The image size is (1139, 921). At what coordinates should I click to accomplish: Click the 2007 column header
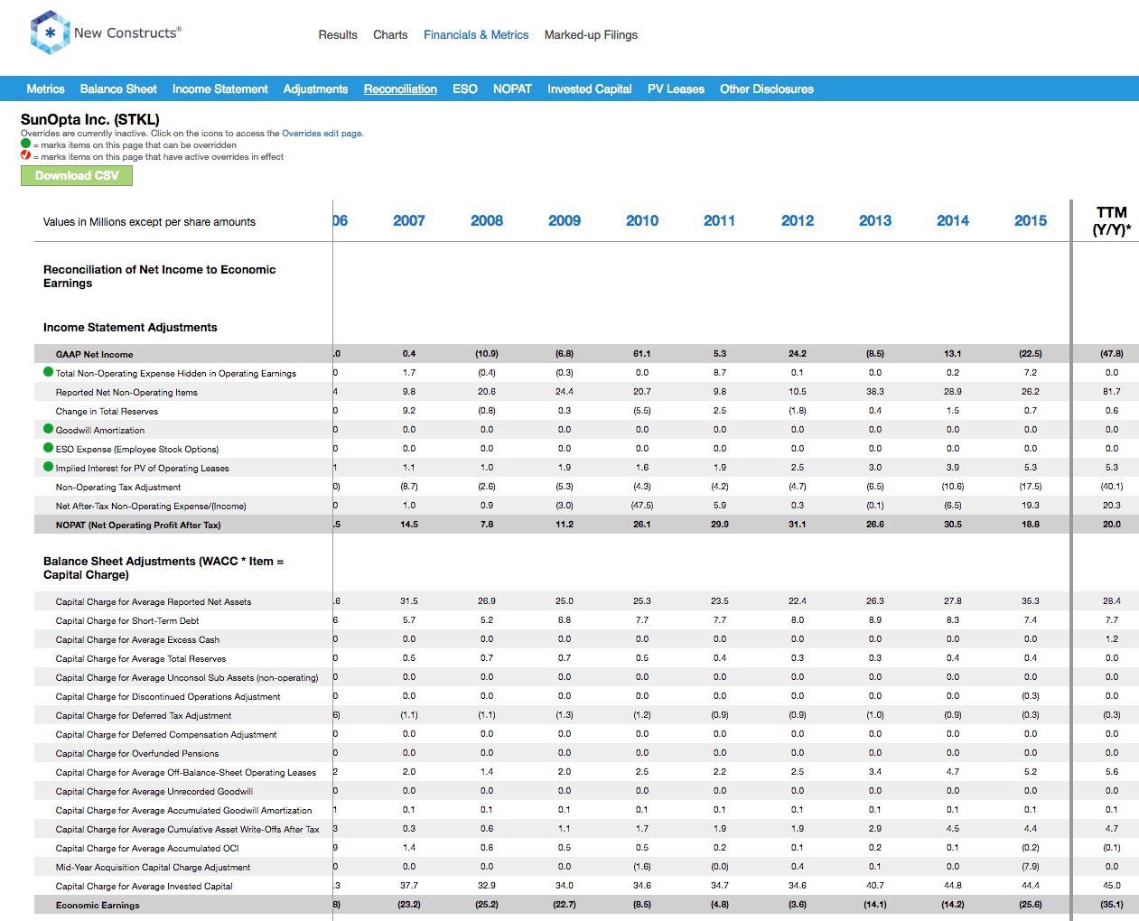tap(409, 220)
